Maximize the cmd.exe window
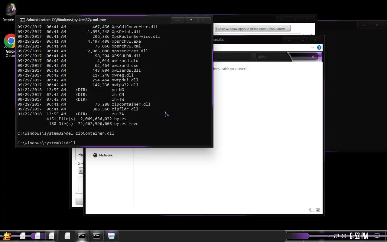The width and height of the screenshot is (387, 242). click(x=191, y=20)
